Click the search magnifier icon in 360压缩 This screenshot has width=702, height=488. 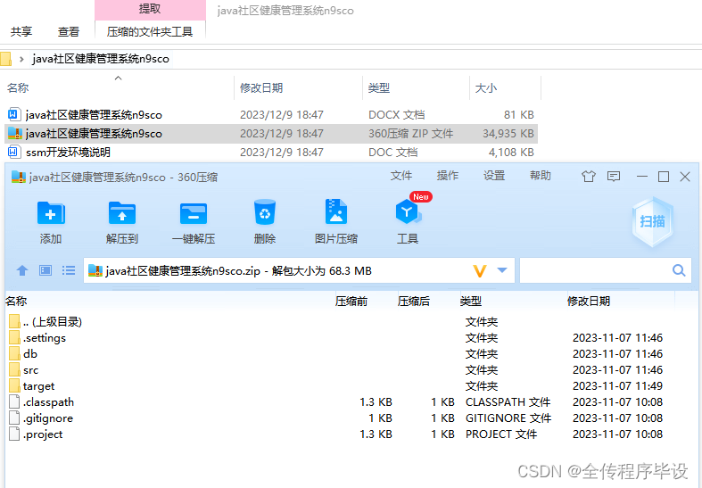(x=679, y=270)
